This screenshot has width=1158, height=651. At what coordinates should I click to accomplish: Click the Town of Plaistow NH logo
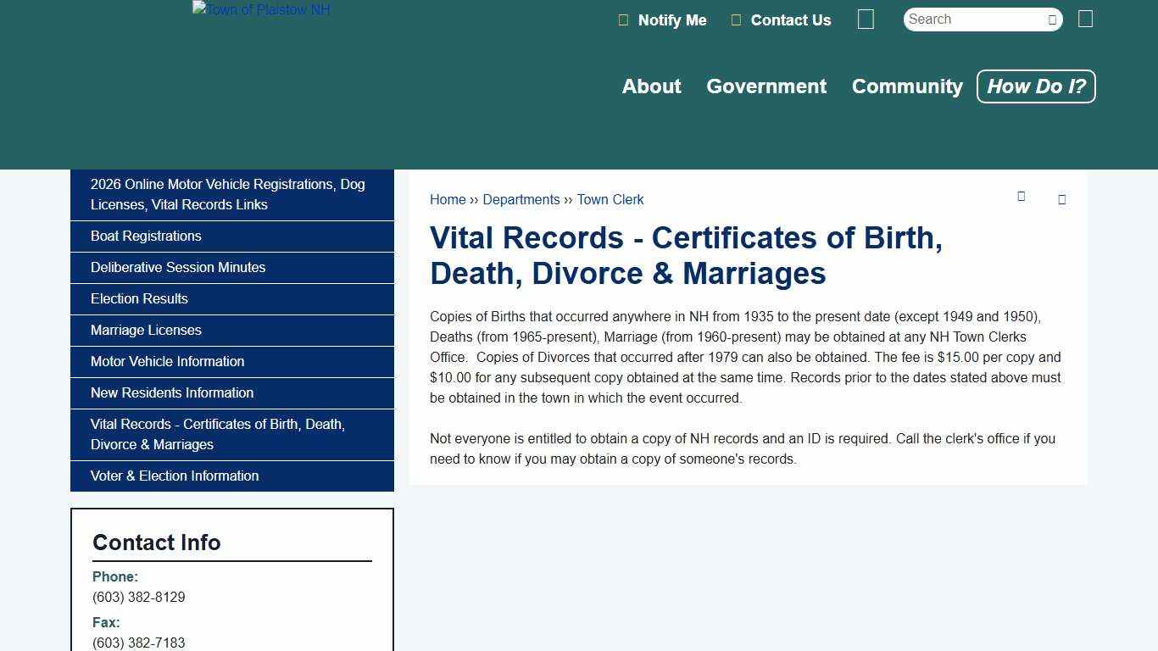point(259,9)
